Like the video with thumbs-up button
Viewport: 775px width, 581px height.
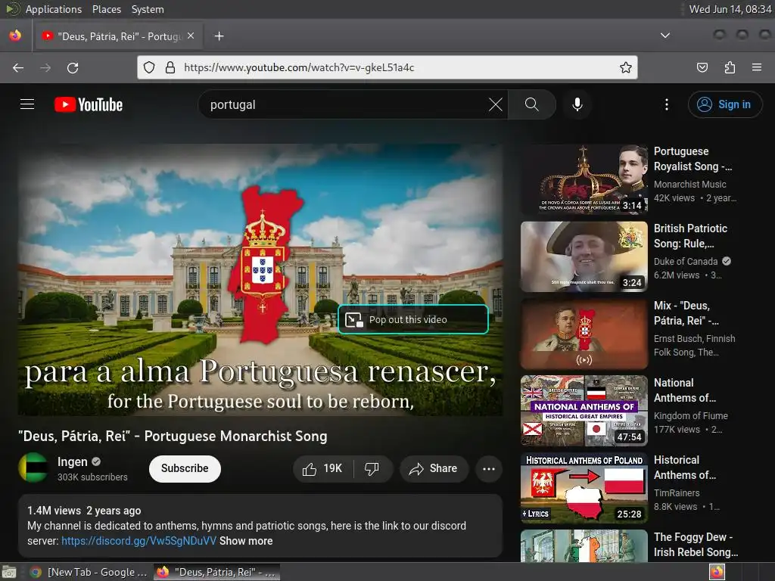coord(322,468)
